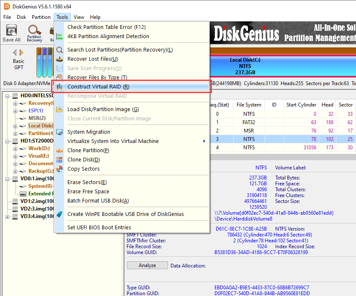Click the Search Lost Partitions magnifier icon

[x=59, y=50]
